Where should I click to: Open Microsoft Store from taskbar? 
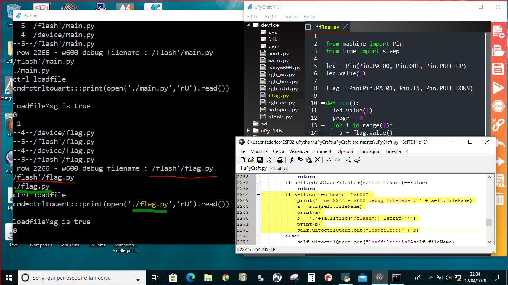click(173, 278)
